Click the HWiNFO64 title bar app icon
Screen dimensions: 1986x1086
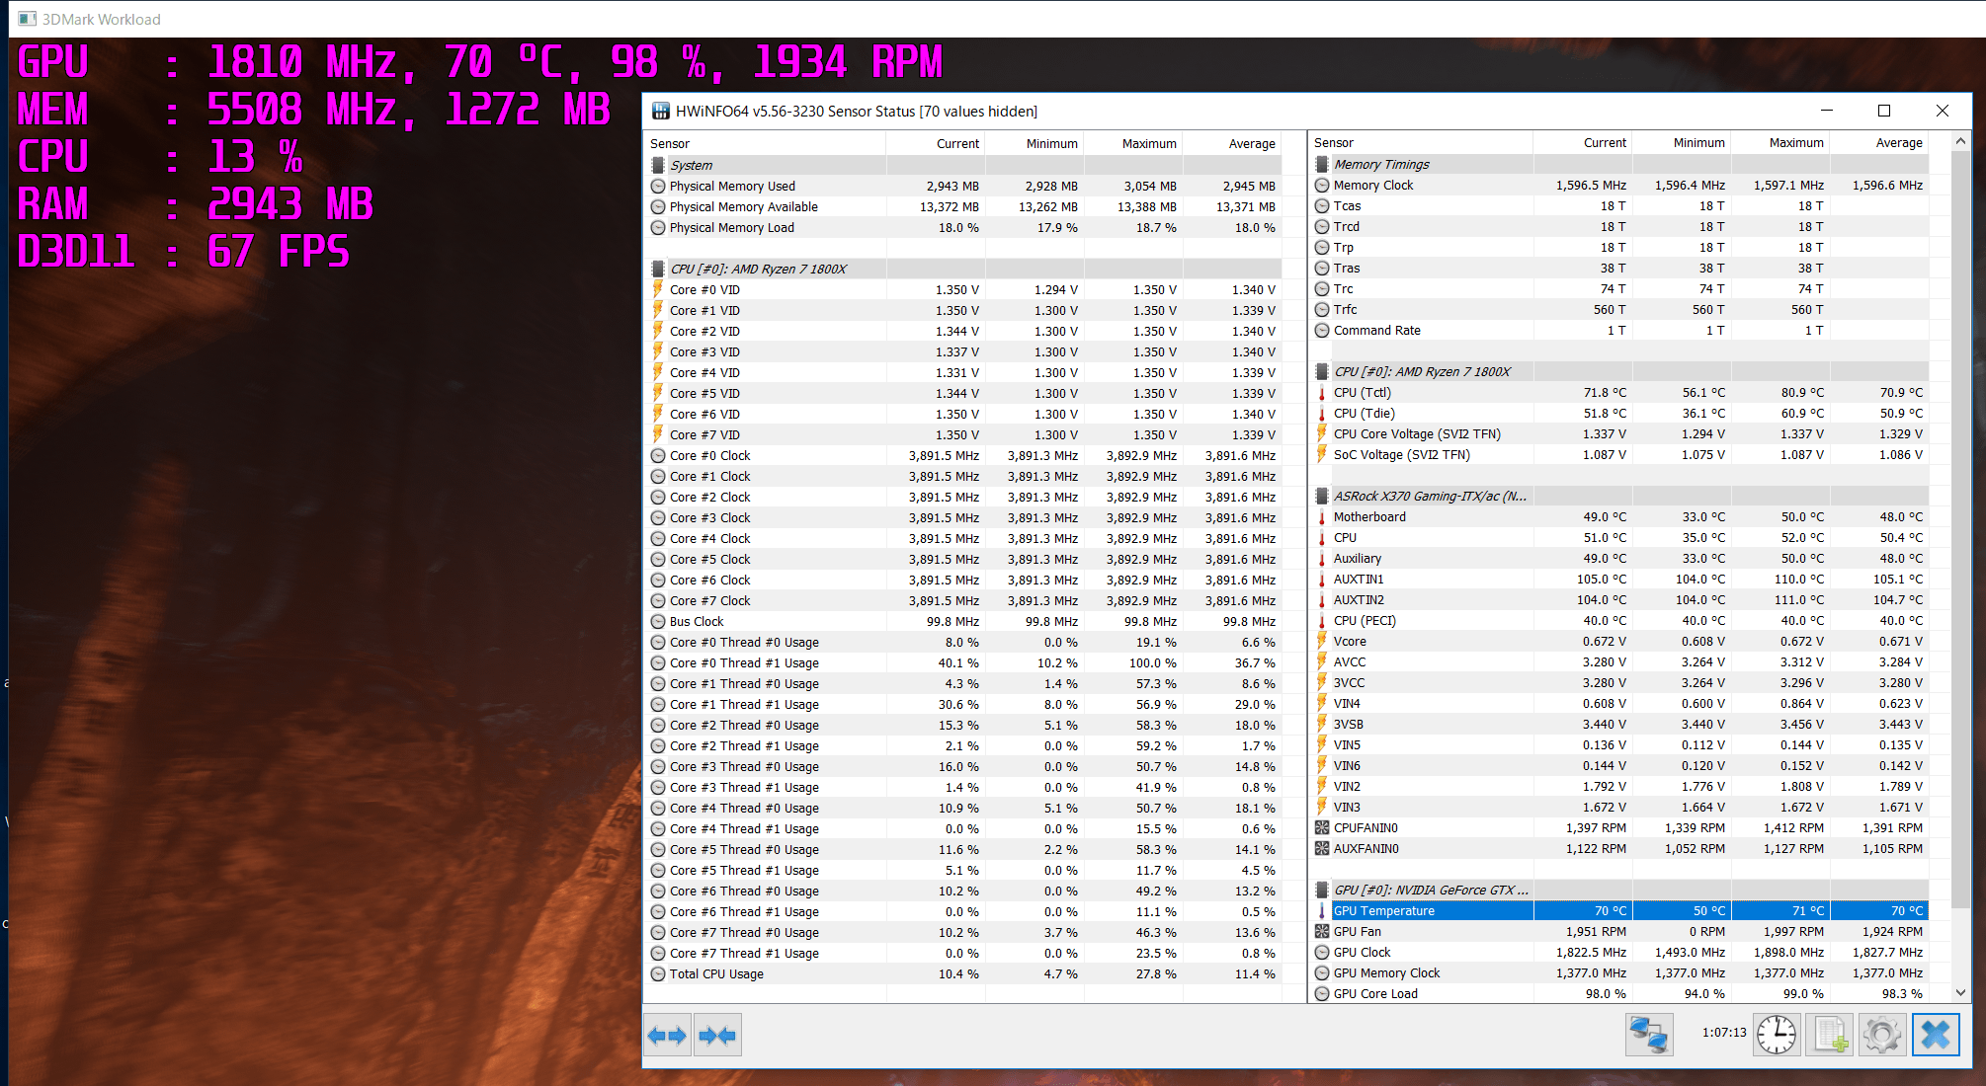pos(660,111)
